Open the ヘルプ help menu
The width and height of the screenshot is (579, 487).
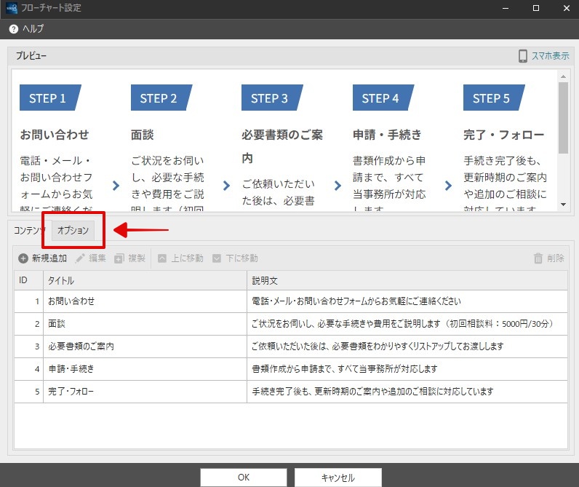pos(26,29)
